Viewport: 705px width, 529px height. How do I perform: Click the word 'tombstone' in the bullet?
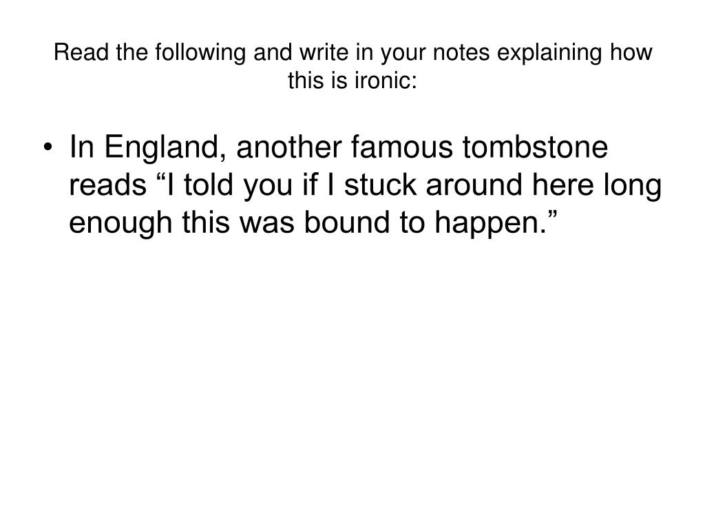click(535, 147)
